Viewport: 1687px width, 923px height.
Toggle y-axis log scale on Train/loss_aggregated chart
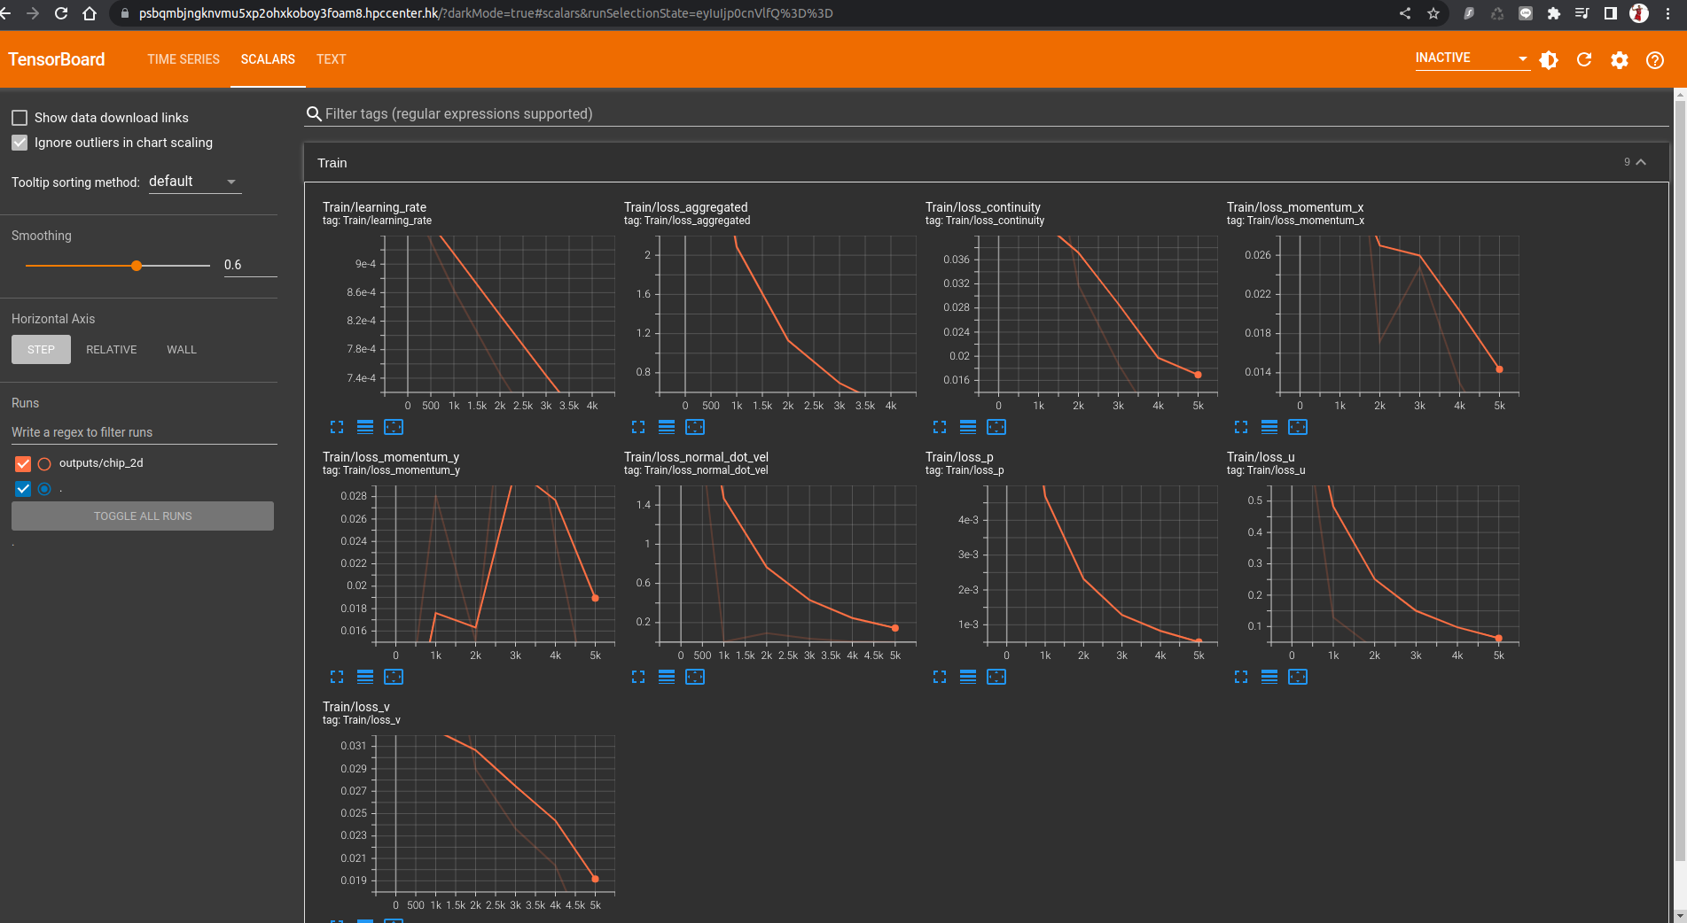click(x=667, y=427)
